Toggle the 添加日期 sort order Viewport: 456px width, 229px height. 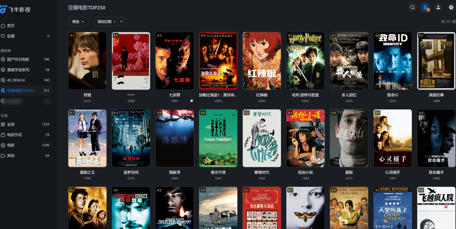click(106, 21)
